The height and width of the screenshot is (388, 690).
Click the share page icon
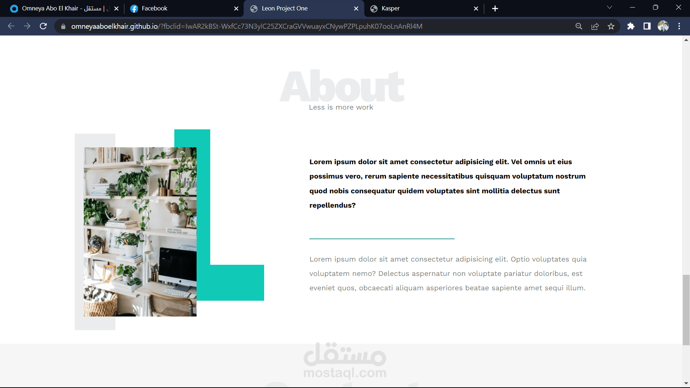[595, 26]
